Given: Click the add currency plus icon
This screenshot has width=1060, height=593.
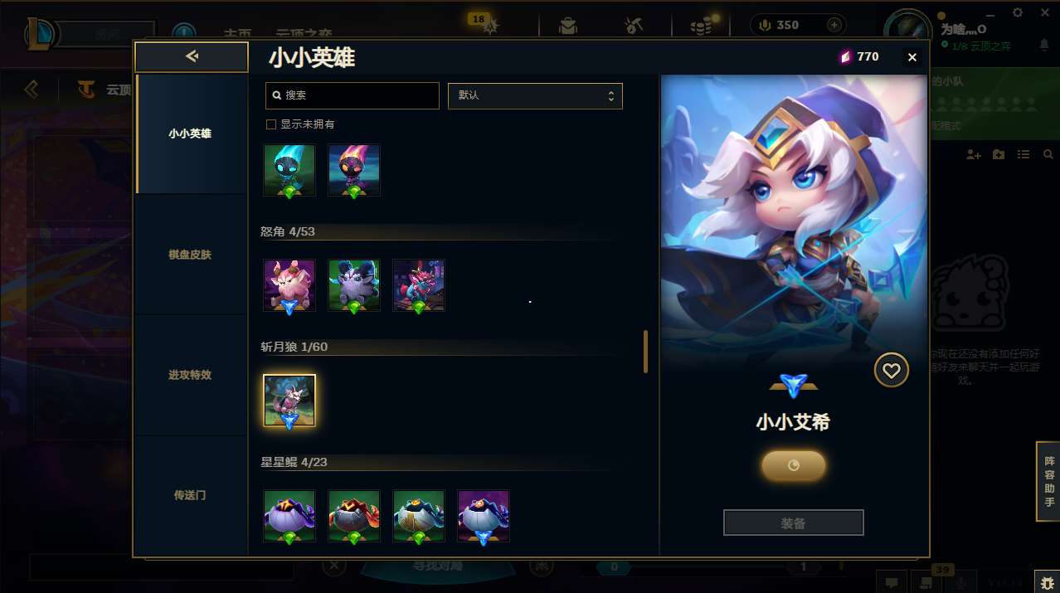Looking at the screenshot, I should pos(834,25).
